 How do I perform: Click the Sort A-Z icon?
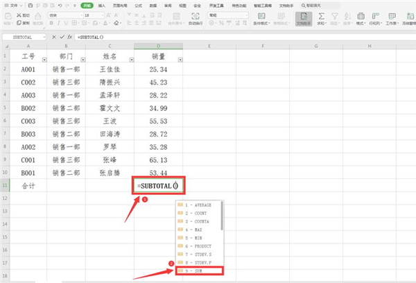[x=347, y=16]
